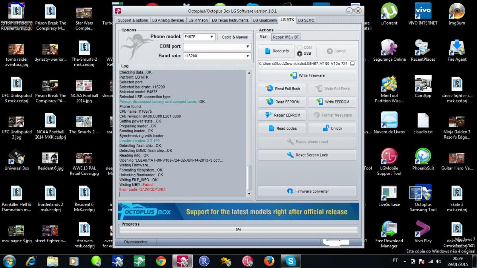Select the COM radio button
This screenshot has height=268, width=477.
click(300, 48)
